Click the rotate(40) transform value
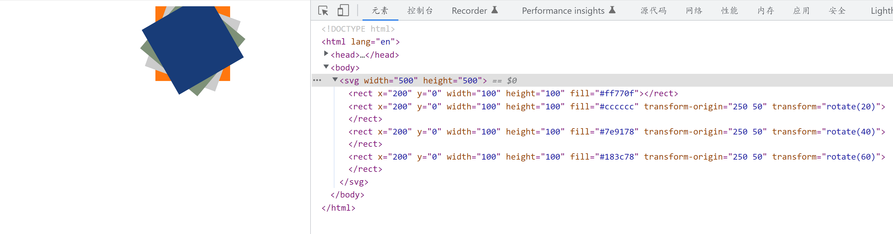The width and height of the screenshot is (893, 234). pos(851,132)
